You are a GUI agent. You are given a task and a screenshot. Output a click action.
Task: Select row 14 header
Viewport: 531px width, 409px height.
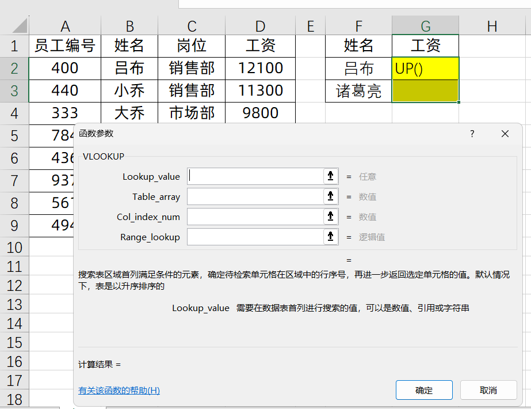[x=14, y=323]
